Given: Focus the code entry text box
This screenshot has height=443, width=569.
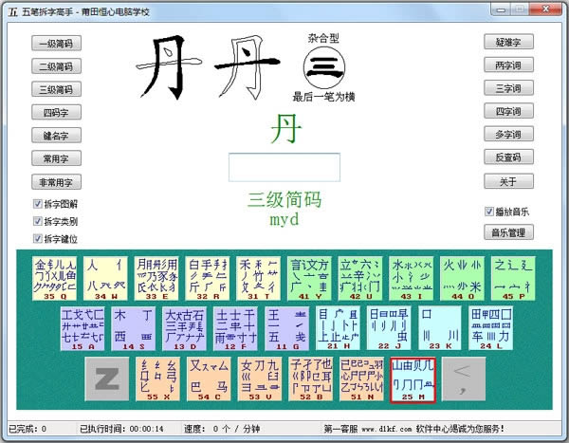Looking at the screenshot, I should click(284, 167).
